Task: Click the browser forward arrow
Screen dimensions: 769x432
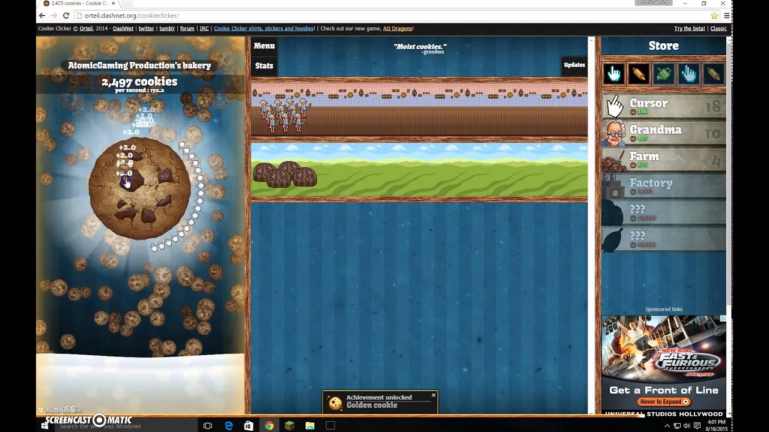Action: 53,16
